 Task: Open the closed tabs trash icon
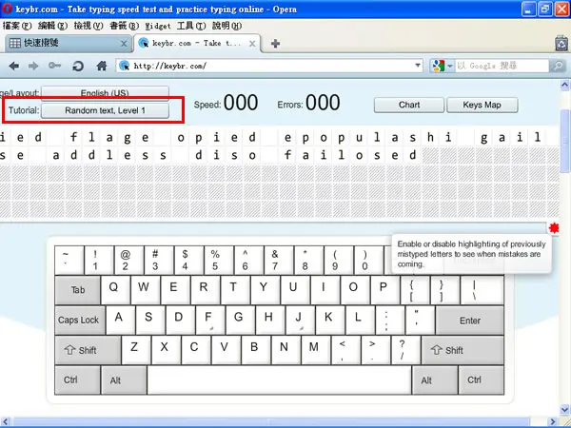click(x=561, y=44)
